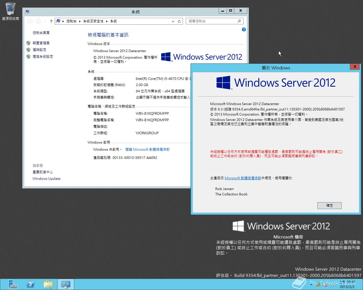The height and width of the screenshot is (290, 363).
Task: Click 進階系統設定 shield icon
Action: [28, 57]
